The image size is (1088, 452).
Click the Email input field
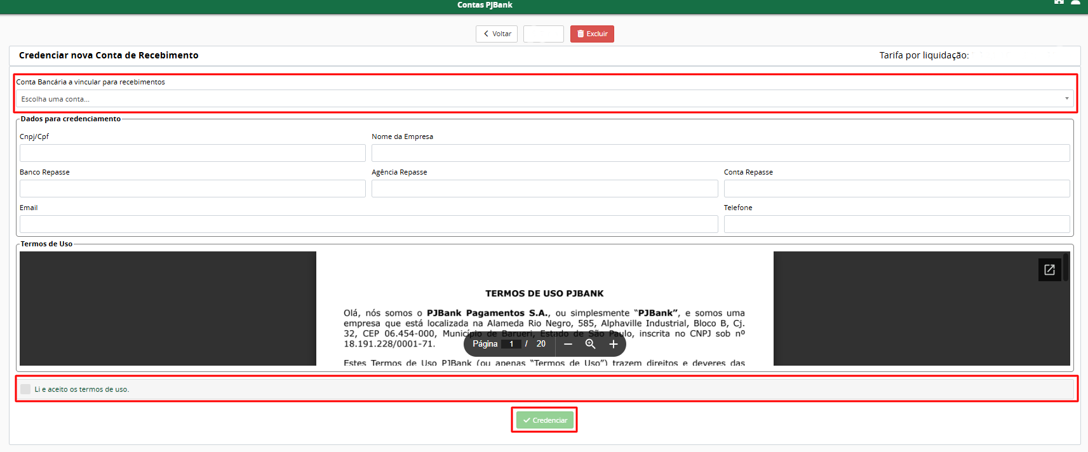click(x=369, y=224)
